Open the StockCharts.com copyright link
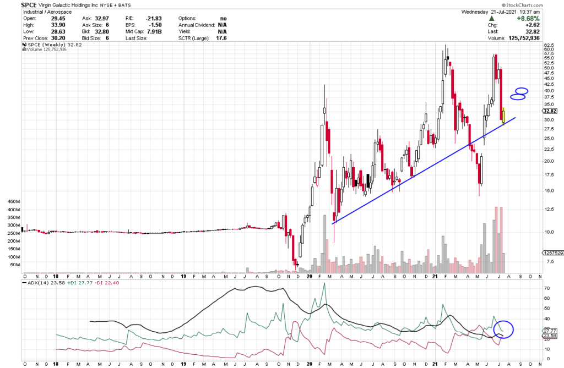 pos(522,5)
